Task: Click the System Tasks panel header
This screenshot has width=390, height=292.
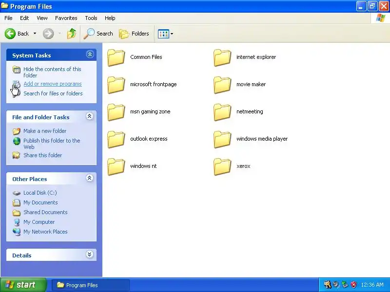Action: pyautogui.click(x=51, y=55)
